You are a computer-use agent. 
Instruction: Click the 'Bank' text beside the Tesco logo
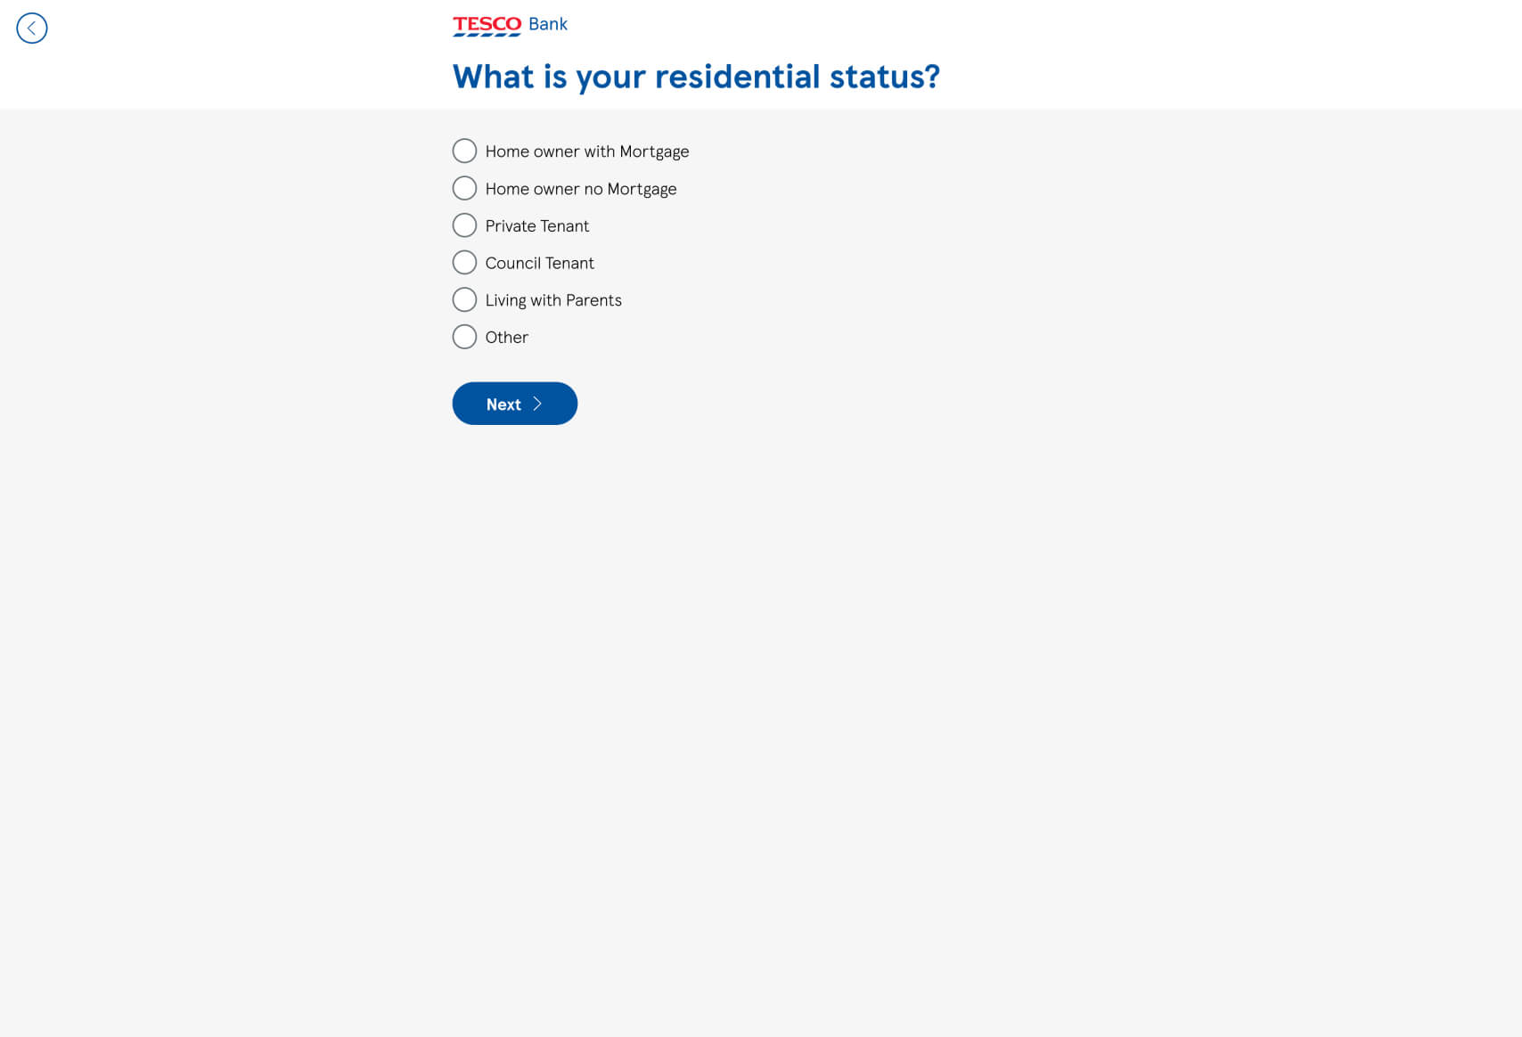548,24
